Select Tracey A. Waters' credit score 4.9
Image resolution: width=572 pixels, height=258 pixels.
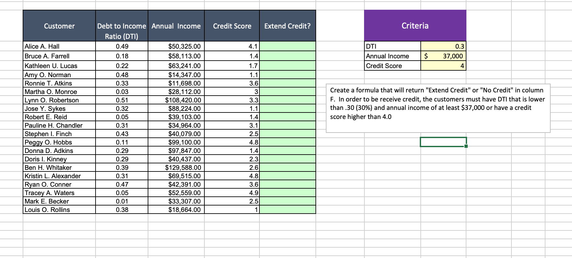click(x=232, y=193)
